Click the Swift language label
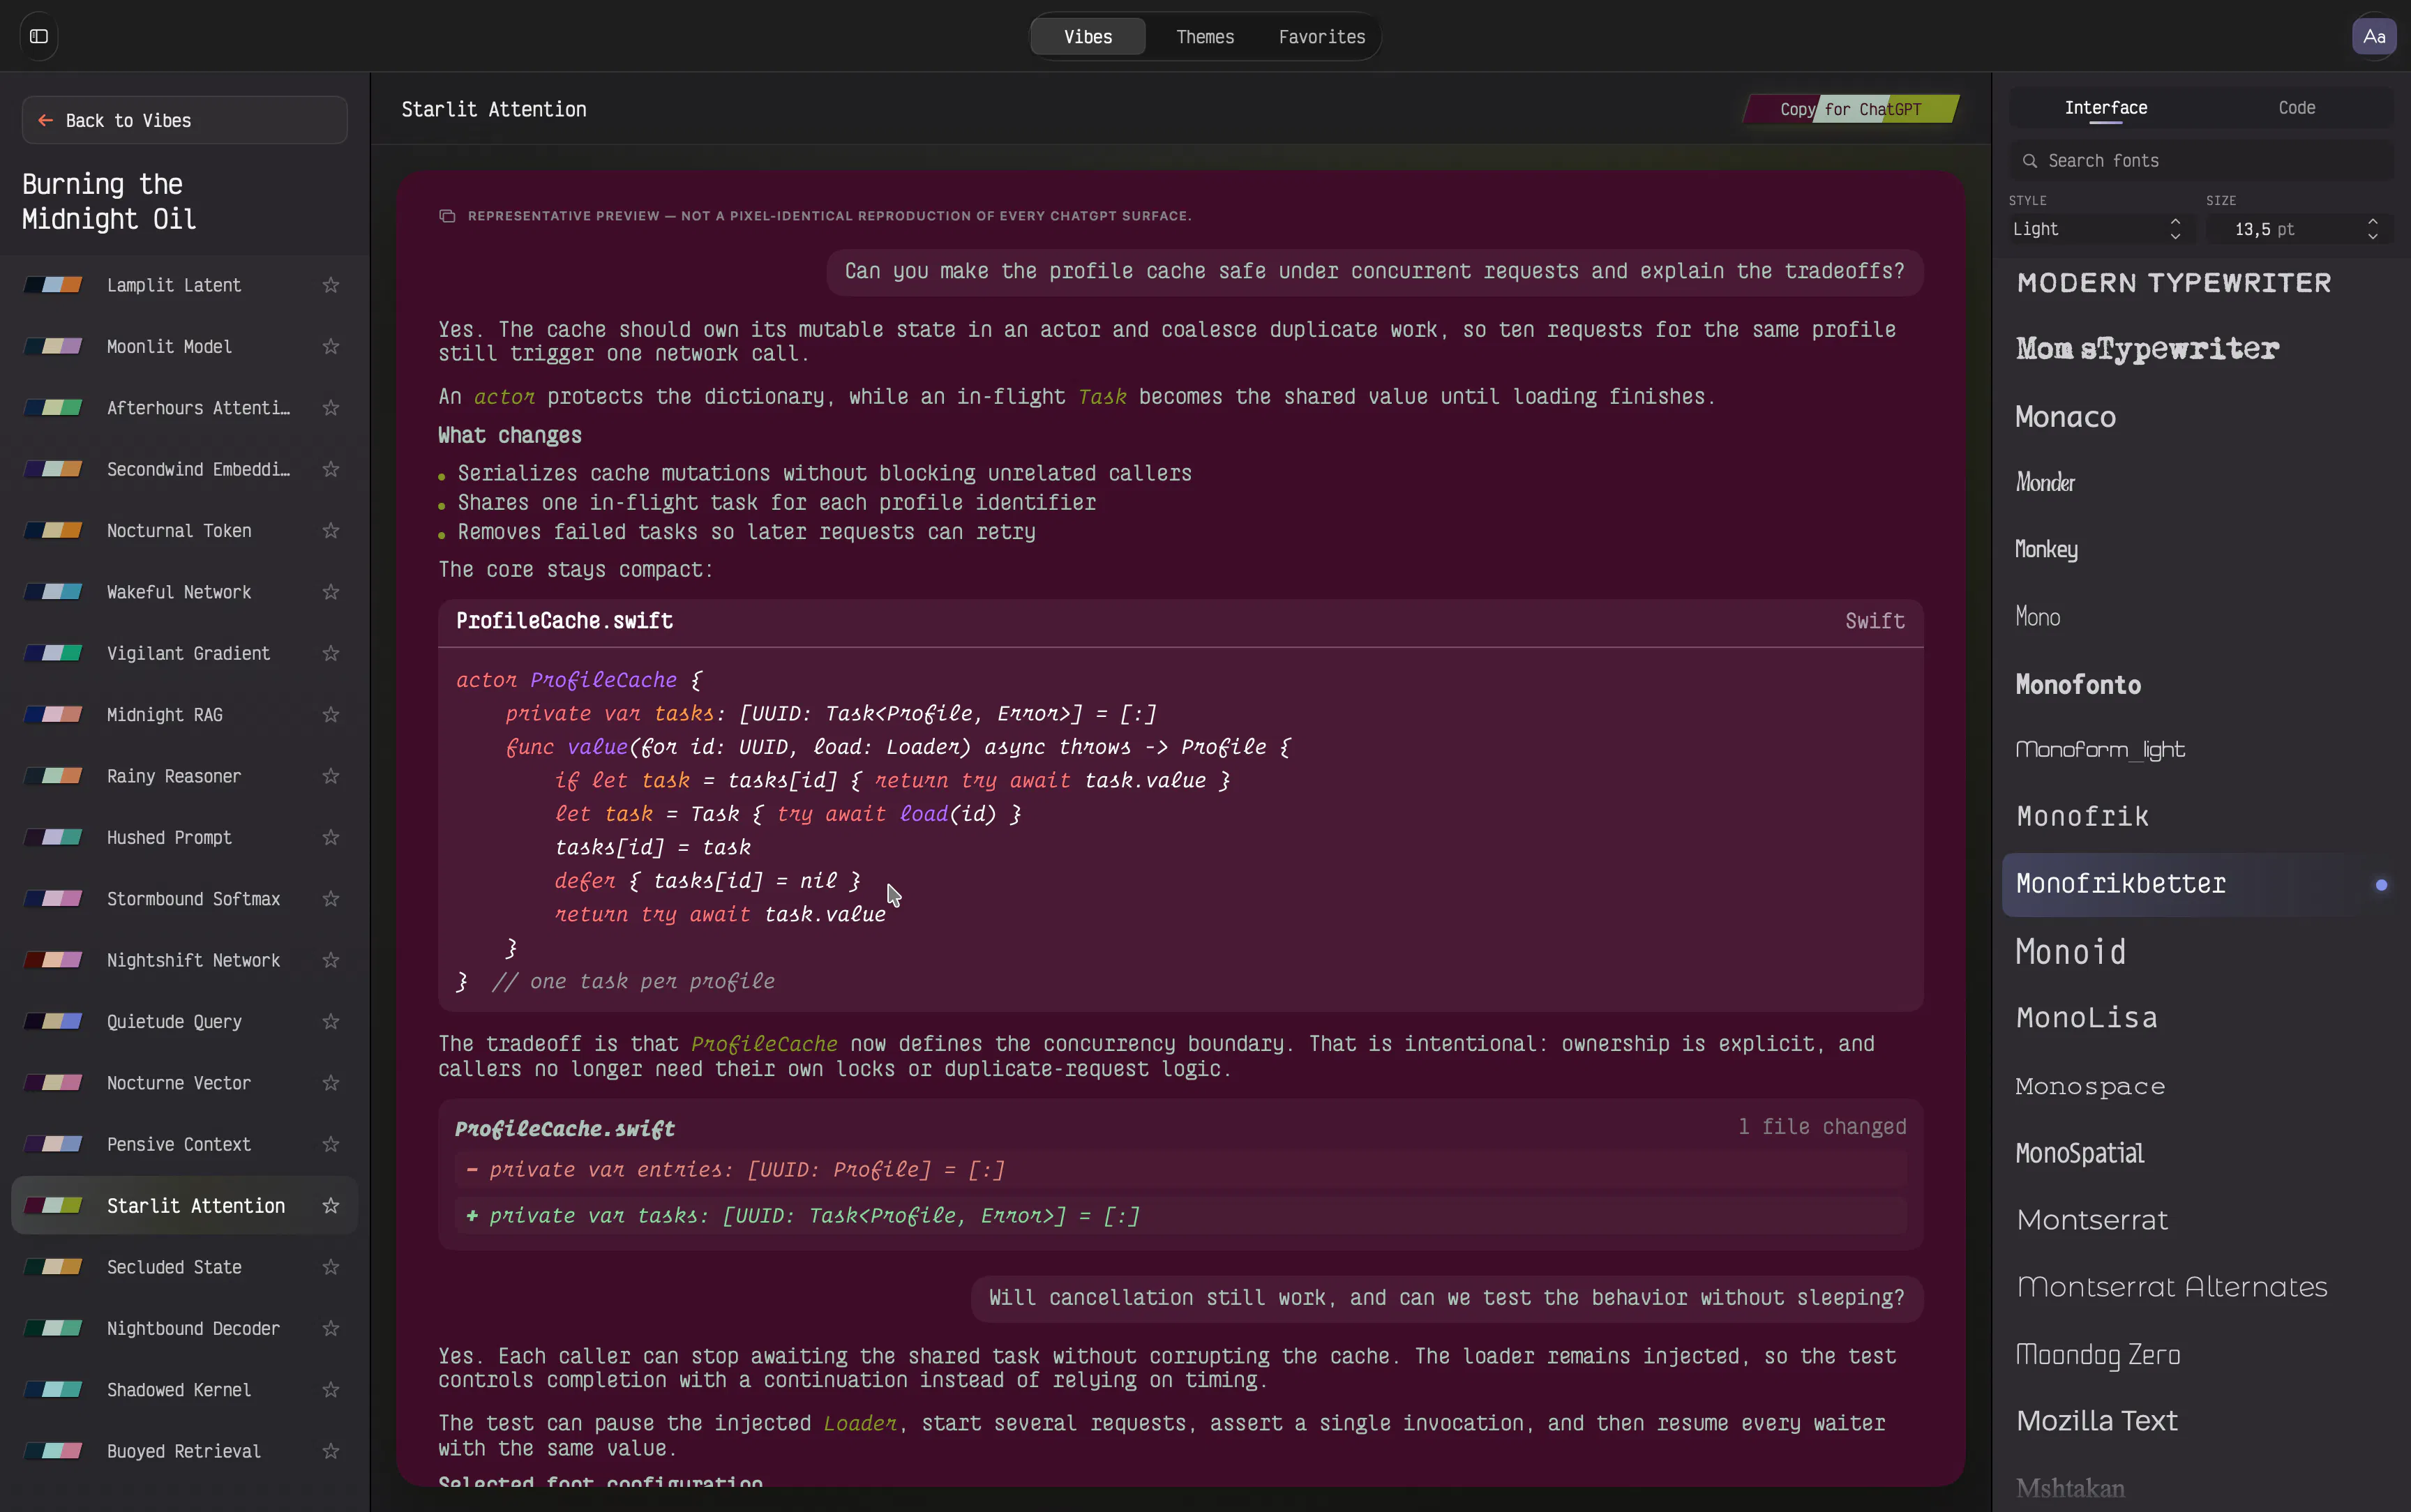This screenshot has width=2411, height=1512. pyautogui.click(x=1875, y=621)
